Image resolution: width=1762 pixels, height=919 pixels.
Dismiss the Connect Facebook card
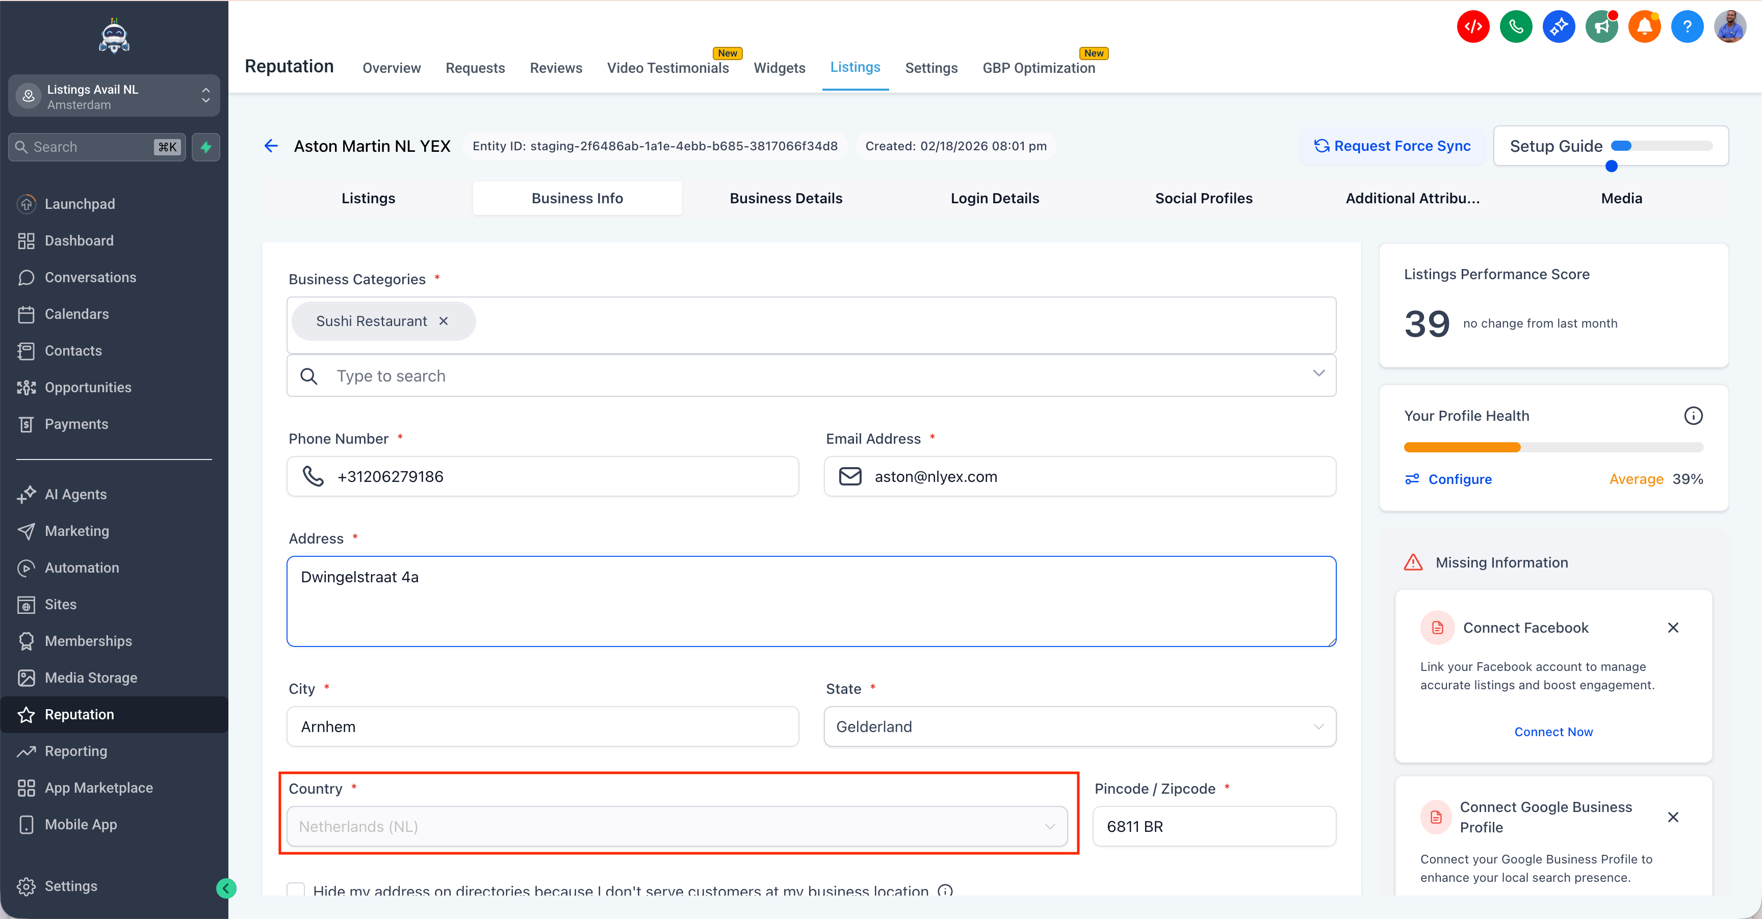click(x=1672, y=627)
